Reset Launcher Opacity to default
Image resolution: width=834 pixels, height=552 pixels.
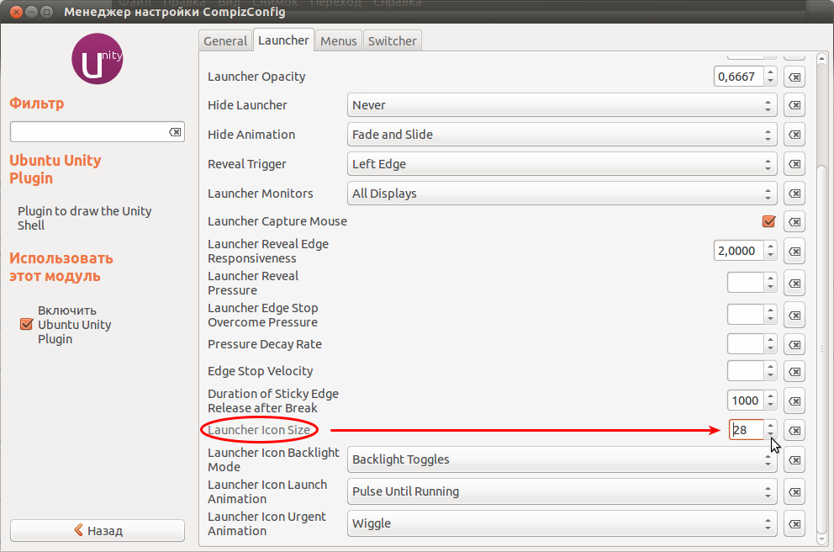coord(794,77)
